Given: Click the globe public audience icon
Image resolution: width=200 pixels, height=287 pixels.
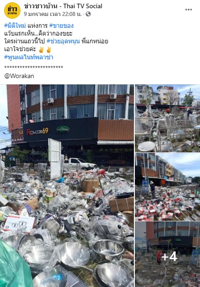Looking at the screenshot, I should click(x=88, y=14).
